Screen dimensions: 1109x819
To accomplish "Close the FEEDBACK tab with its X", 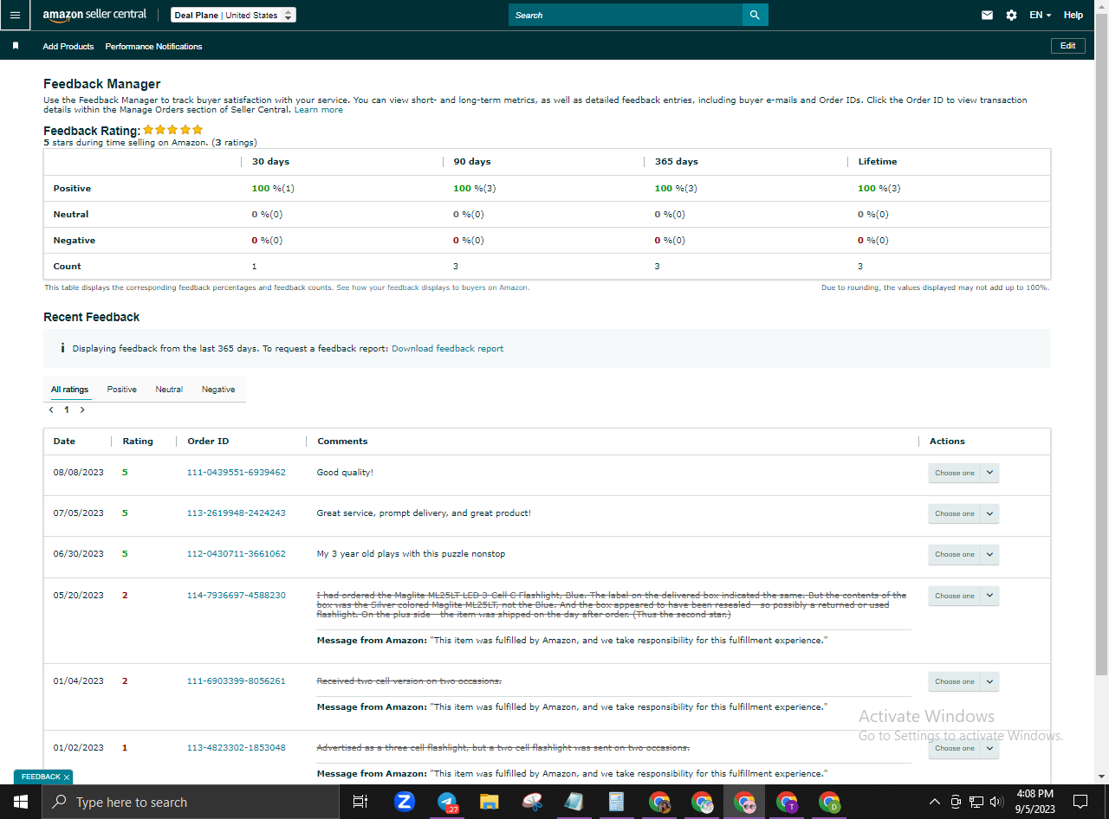I will [67, 777].
